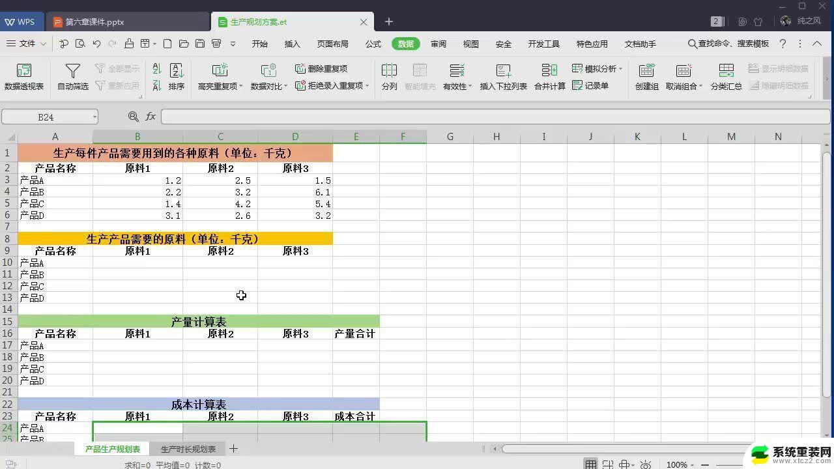Sort ascending with the A-Z icon
Viewport: 834px width, 469px height.
(156, 69)
